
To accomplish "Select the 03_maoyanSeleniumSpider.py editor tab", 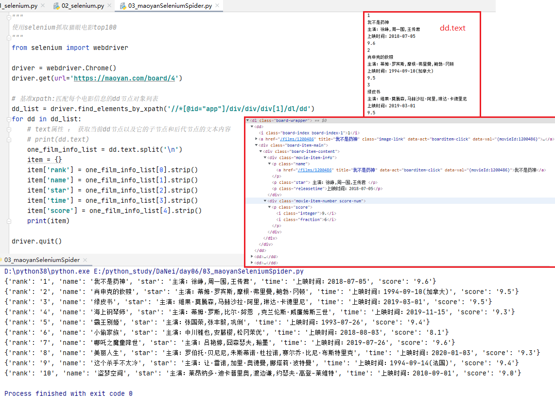I will coord(170,6).
